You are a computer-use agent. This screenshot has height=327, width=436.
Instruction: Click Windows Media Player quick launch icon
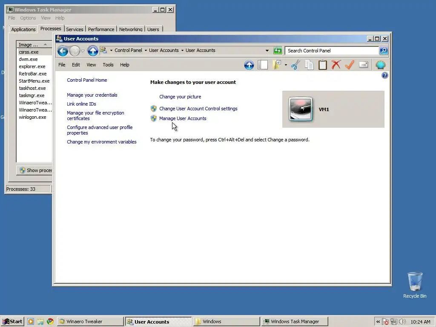click(x=31, y=322)
